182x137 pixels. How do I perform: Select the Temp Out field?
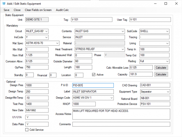click(x=154, y=55)
